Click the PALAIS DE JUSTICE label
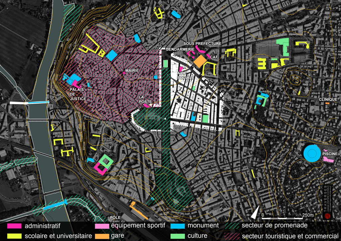 (78, 94)
